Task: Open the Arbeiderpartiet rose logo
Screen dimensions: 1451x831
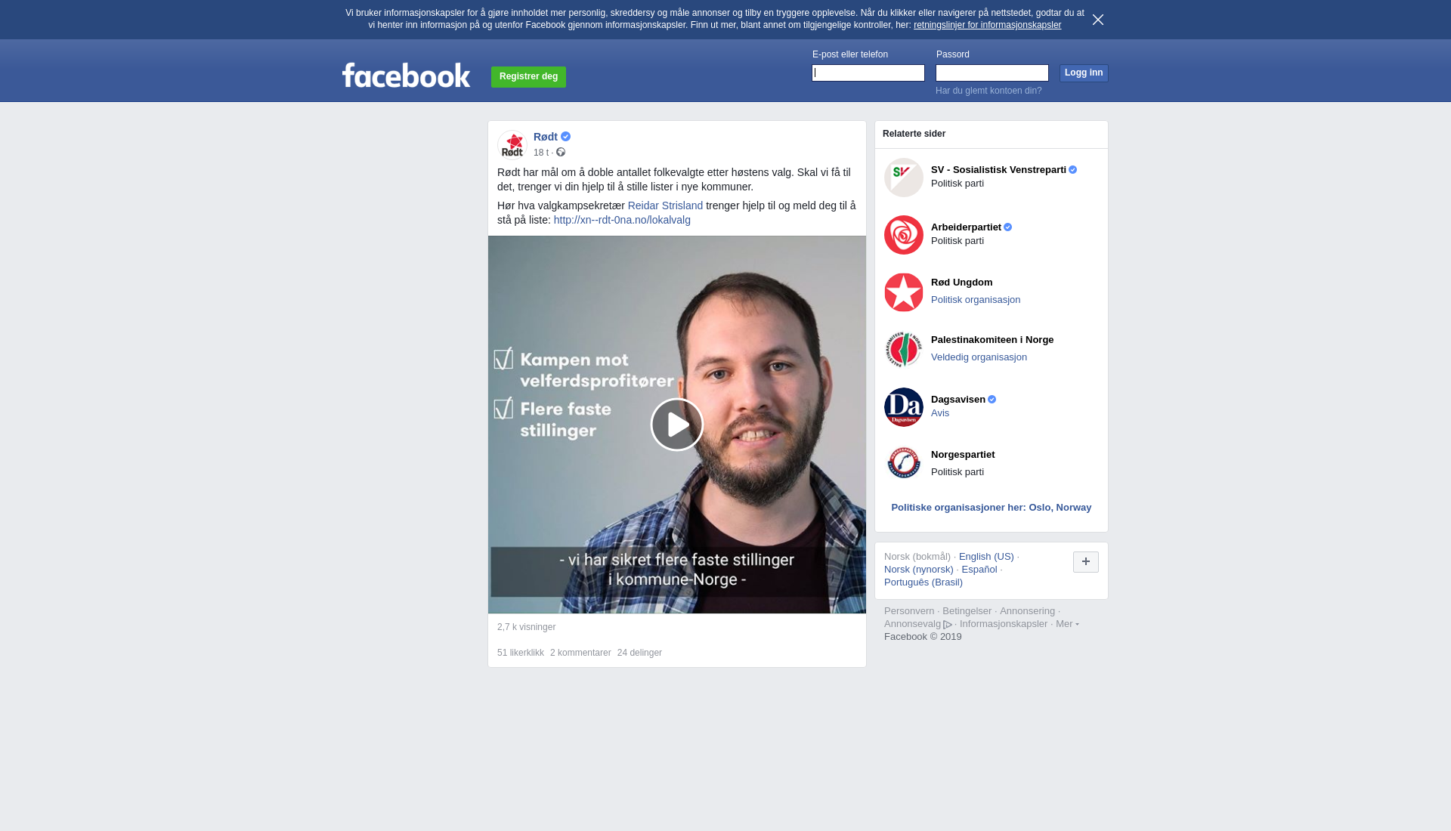Action: (904, 235)
